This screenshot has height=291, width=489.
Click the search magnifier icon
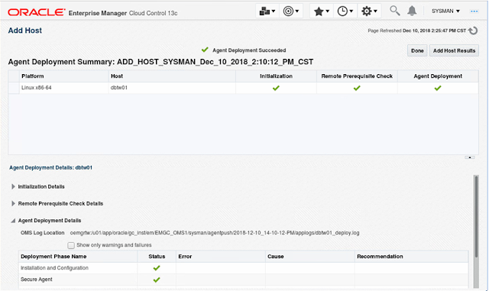pos(394,11)
